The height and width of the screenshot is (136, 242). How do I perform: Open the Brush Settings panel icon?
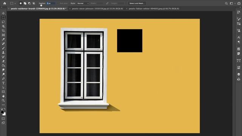(239, 24)
